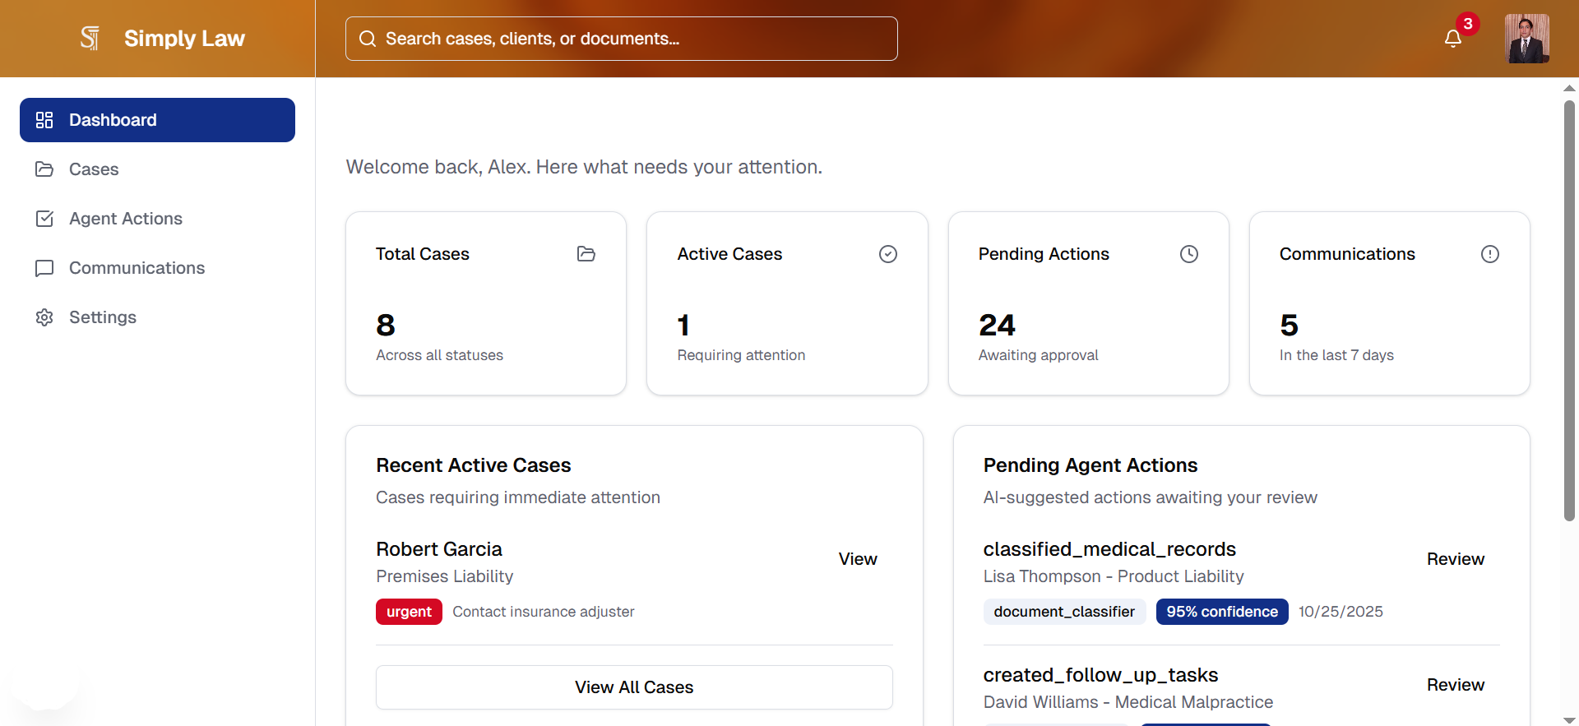Image resolution: width=1579 pixels, height=726 pixels.
Task: Click the notification count badge 3
Action: 1468,24
